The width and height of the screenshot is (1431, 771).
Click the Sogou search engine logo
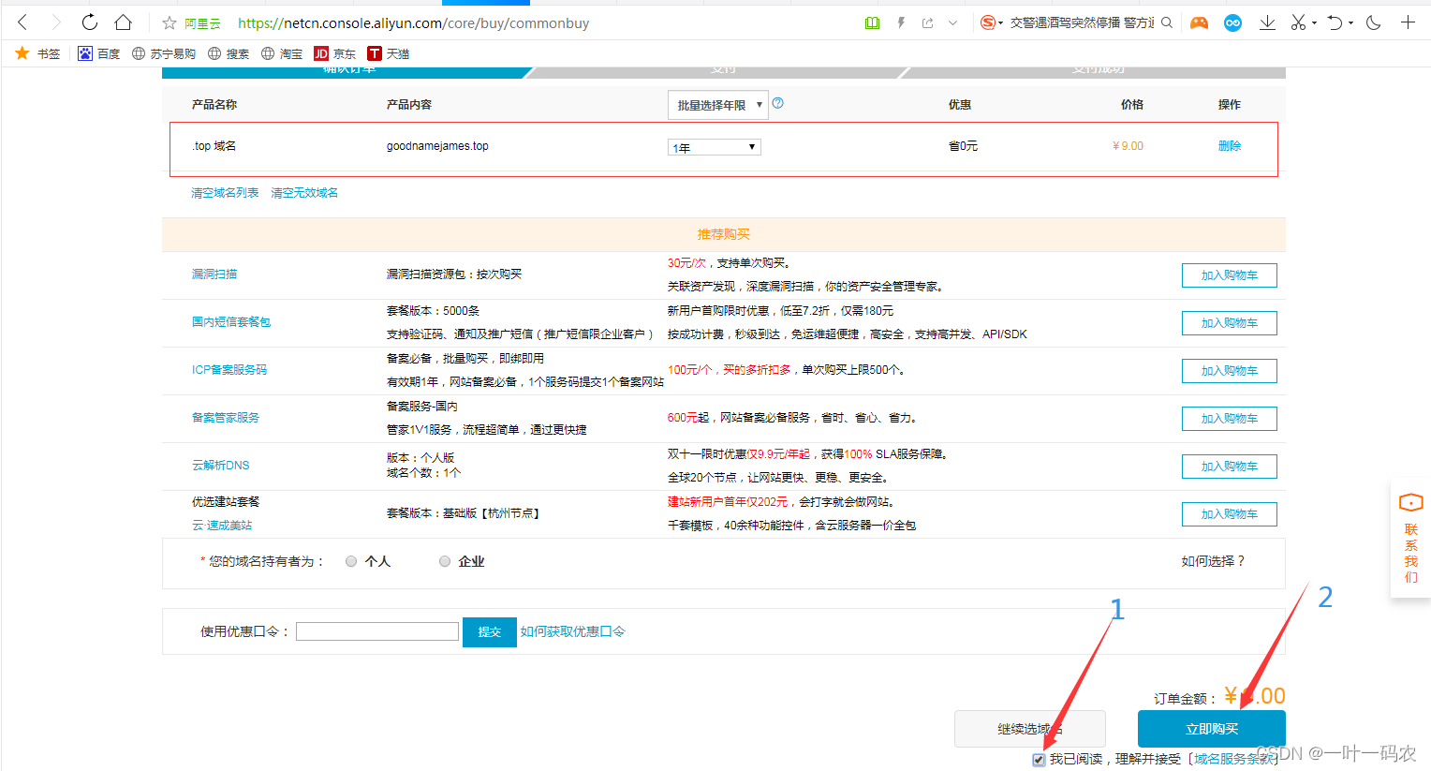(987, 22)
